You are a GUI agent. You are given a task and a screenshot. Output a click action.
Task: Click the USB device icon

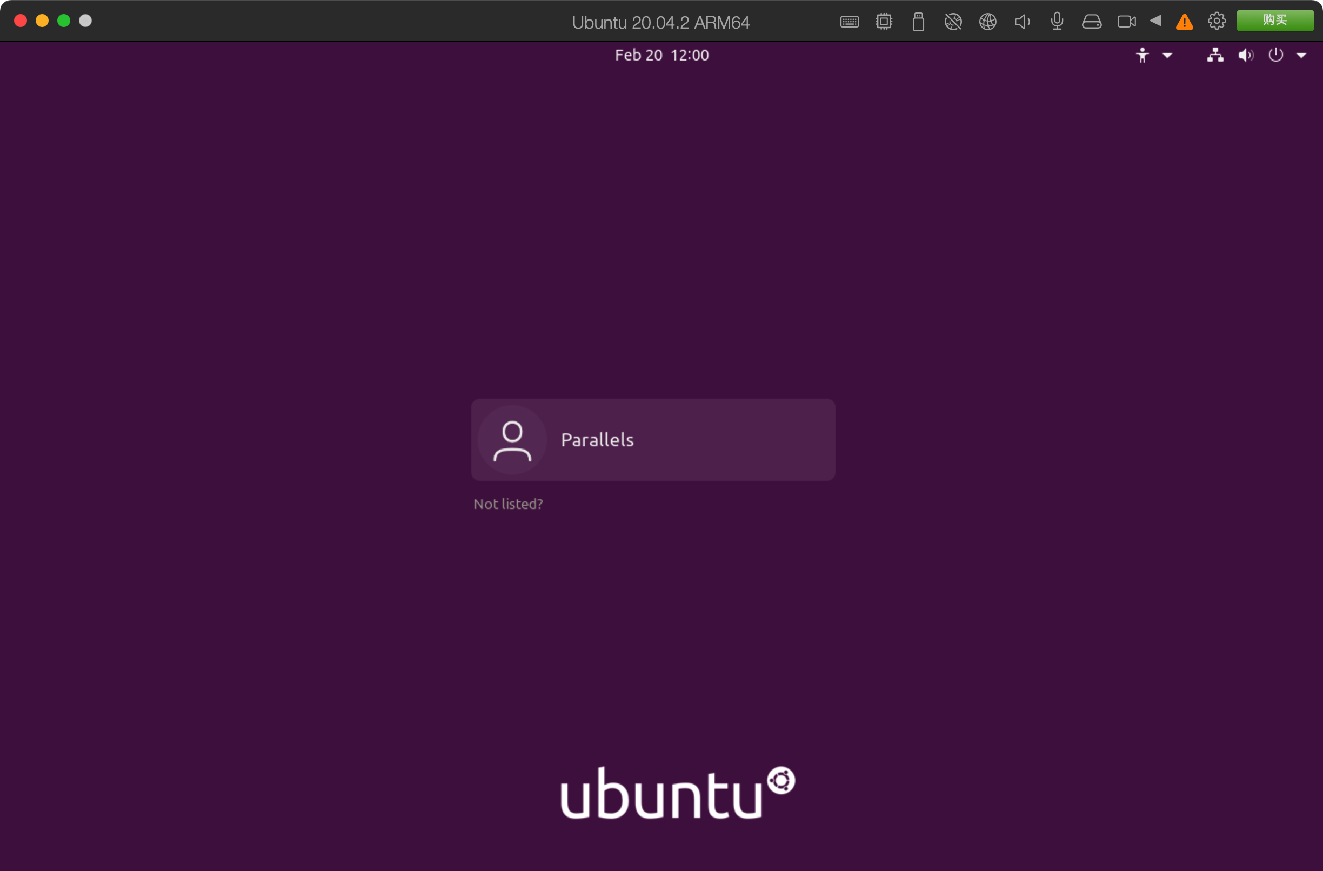[918, 22]
